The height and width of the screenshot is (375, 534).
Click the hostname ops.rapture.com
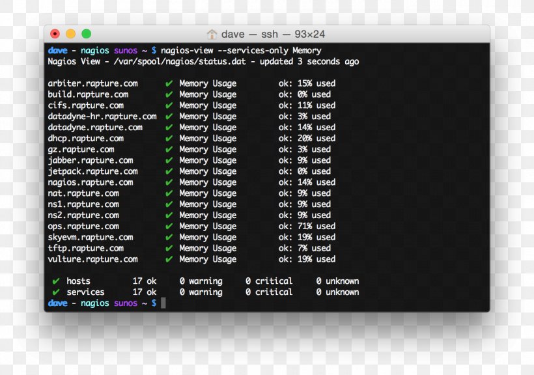[83, 226]
